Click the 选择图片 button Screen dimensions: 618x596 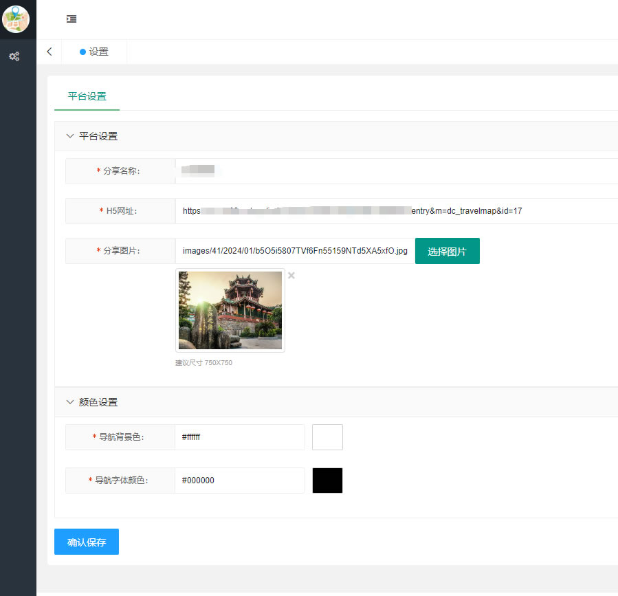pyautogui.click(x=447, y=252)
